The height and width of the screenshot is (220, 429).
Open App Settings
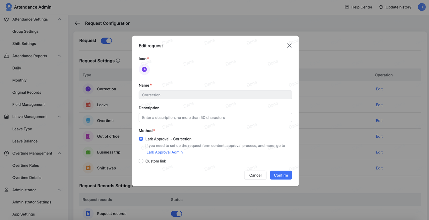point(23,214)
